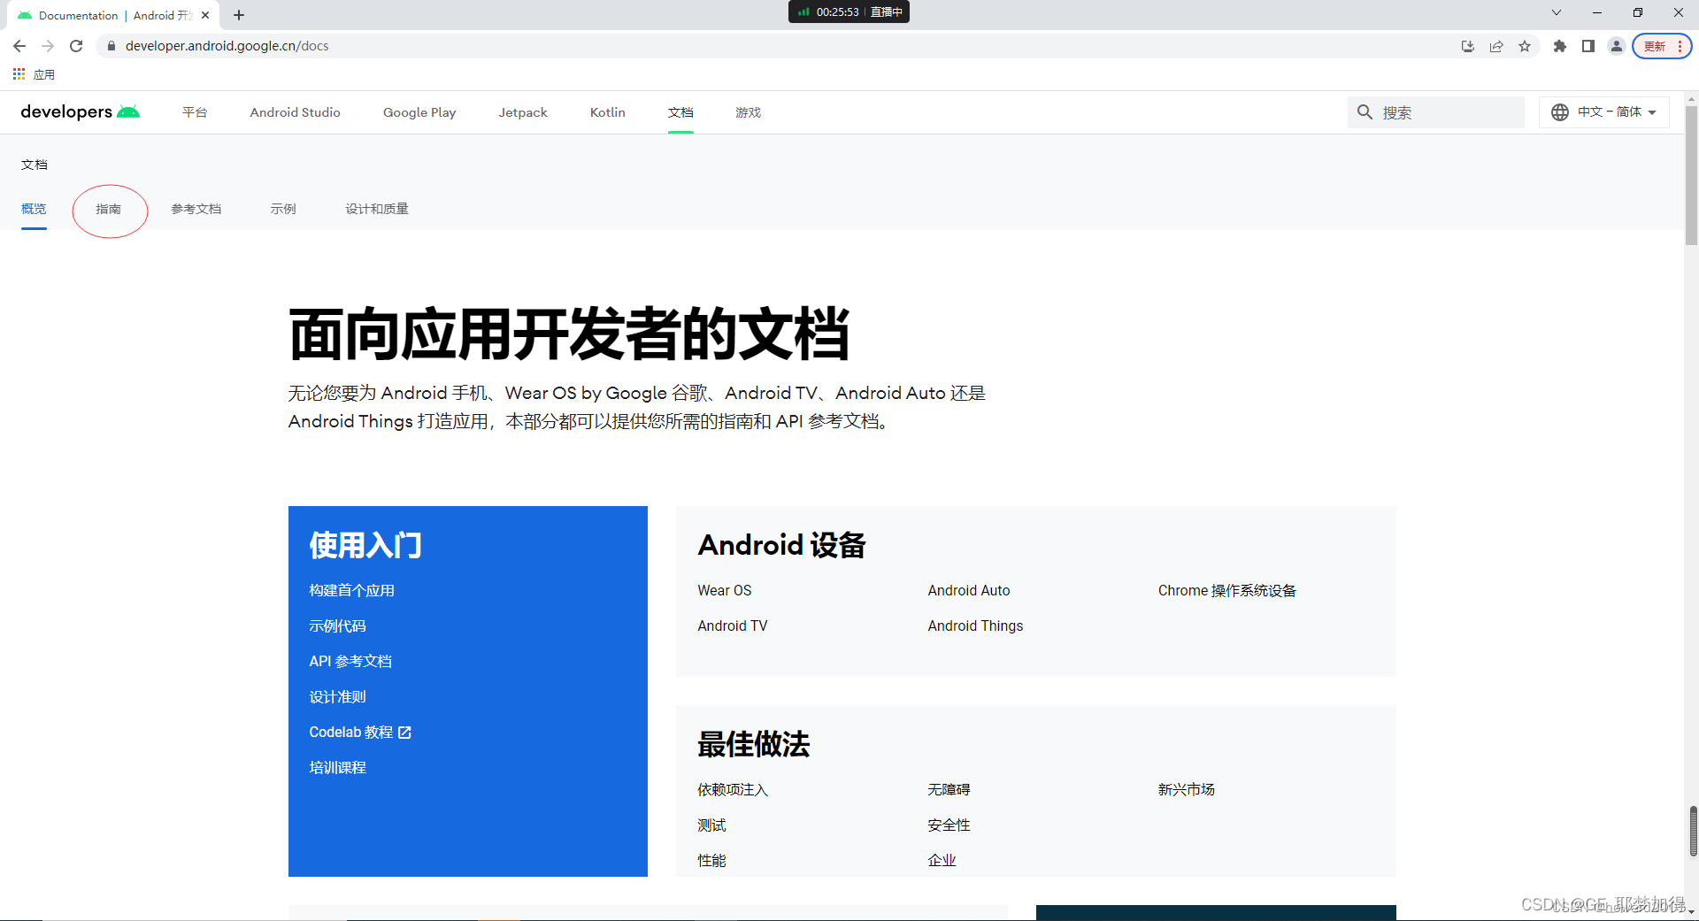
Task: Open the tab search chevron
Action: pos(1557,12)
